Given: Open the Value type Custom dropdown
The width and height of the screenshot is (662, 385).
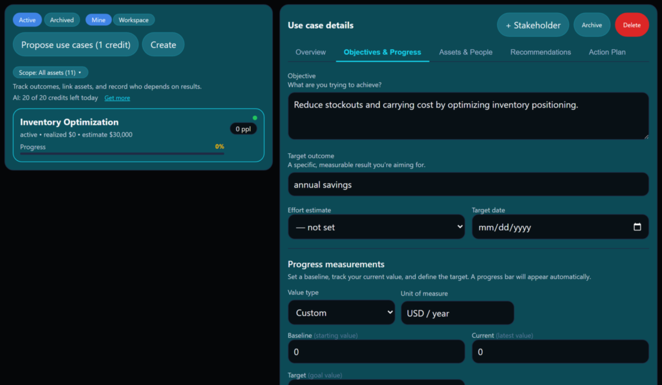Looking at the screenshot, I should 341,313.
